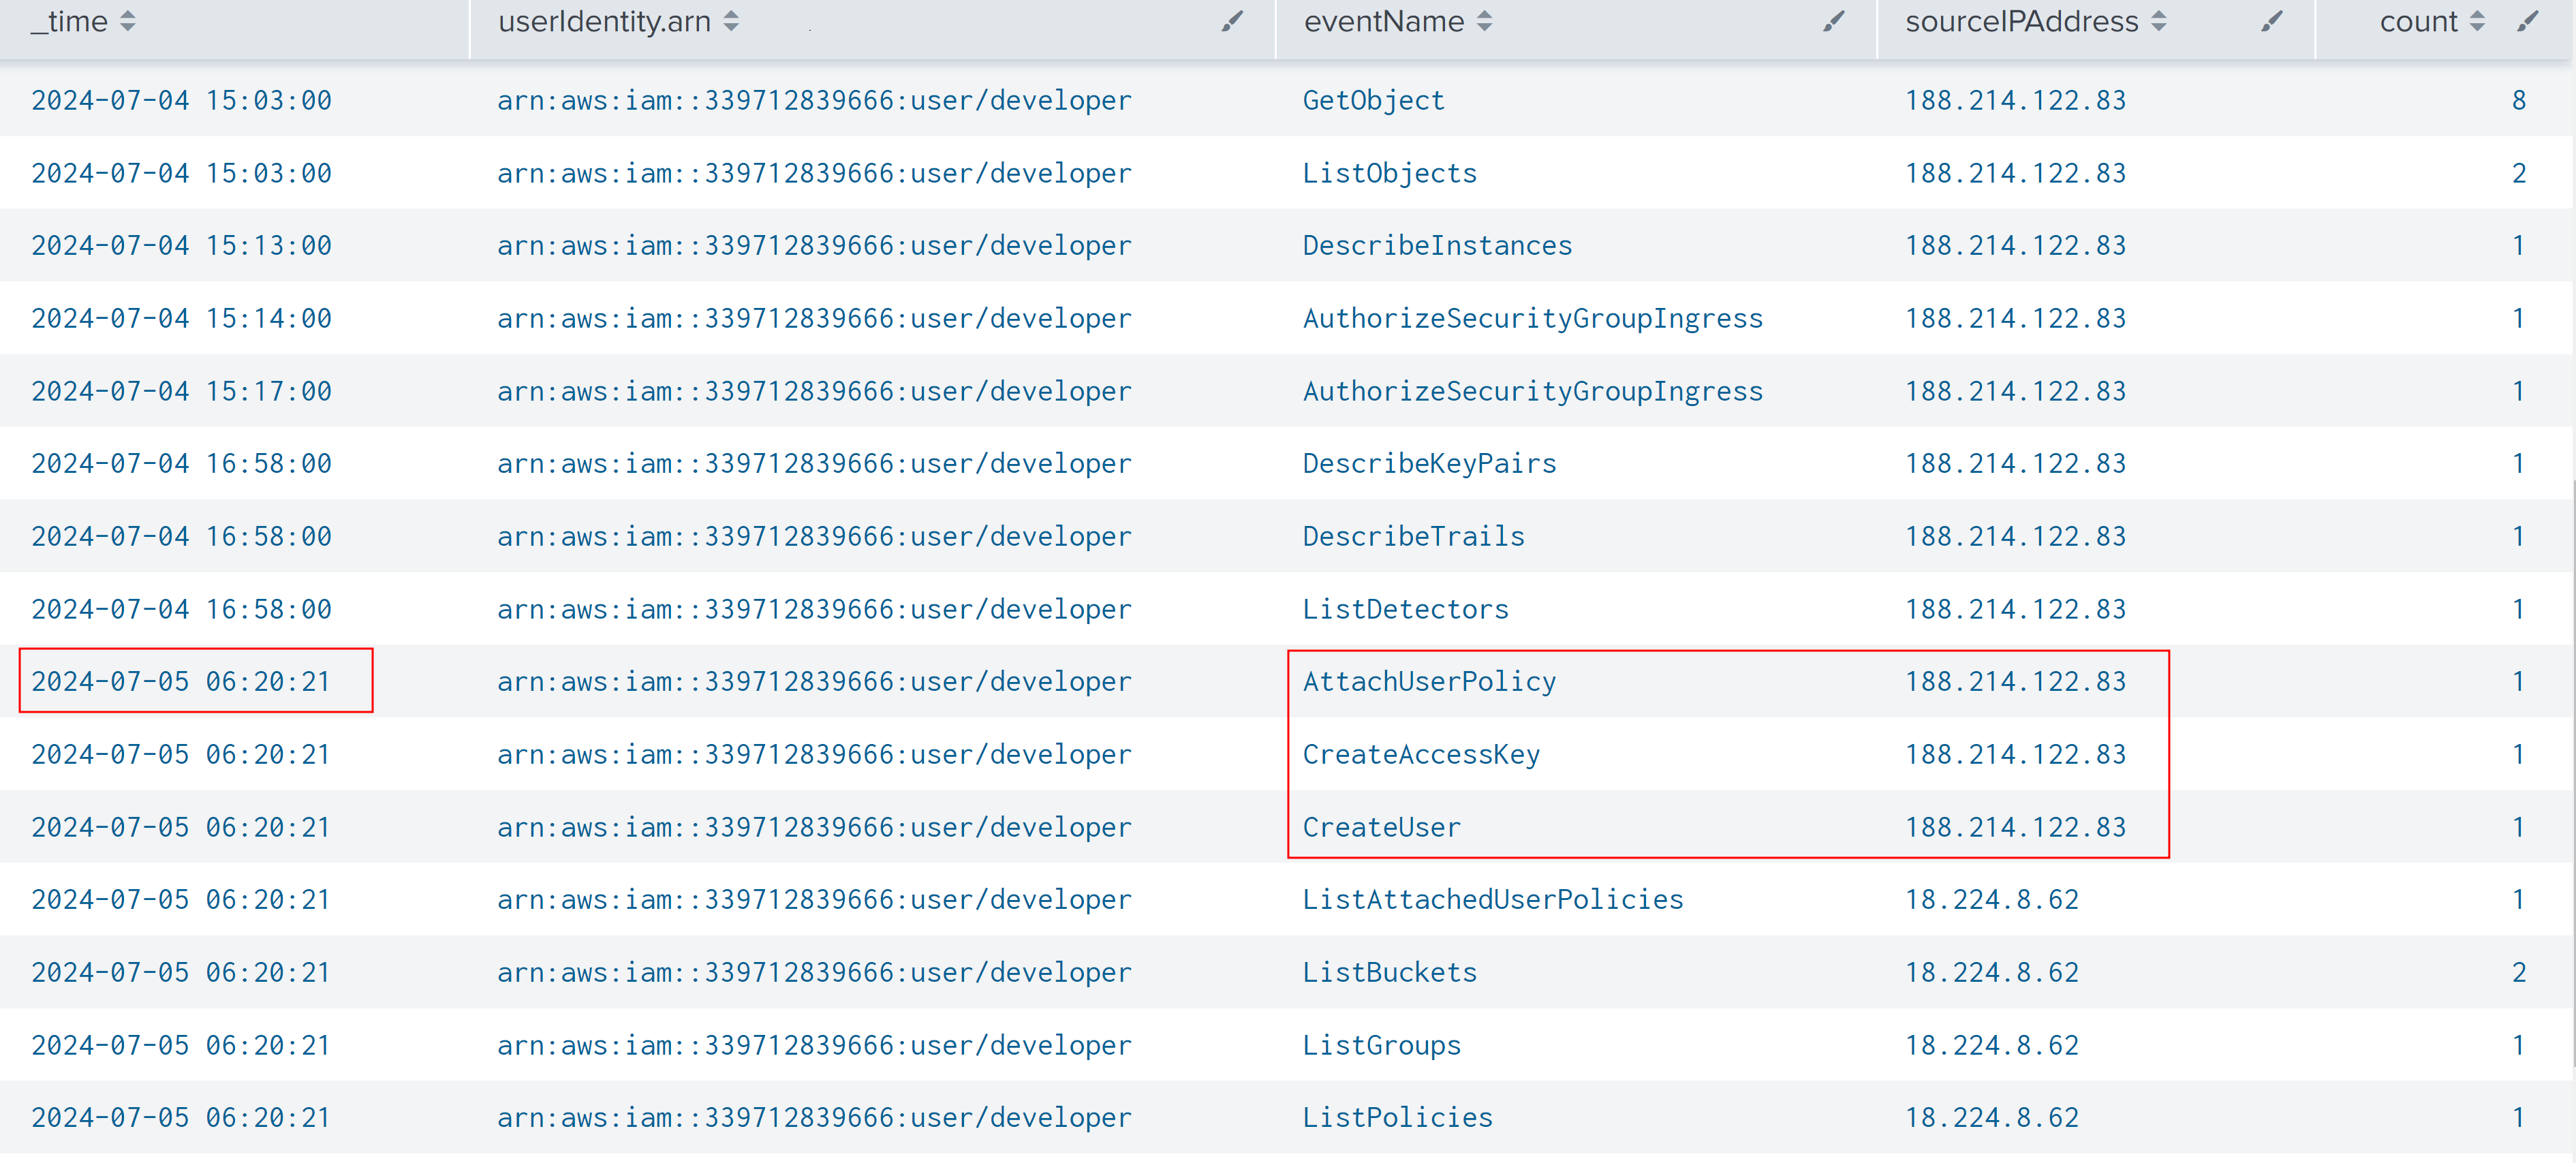This screenshot has height=1163, width=2576.
Task: Click the count column format pencil icon
Action: click(x=2527, y=21)
